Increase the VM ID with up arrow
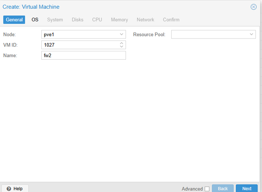262x192 pixels. click(122, 43)
